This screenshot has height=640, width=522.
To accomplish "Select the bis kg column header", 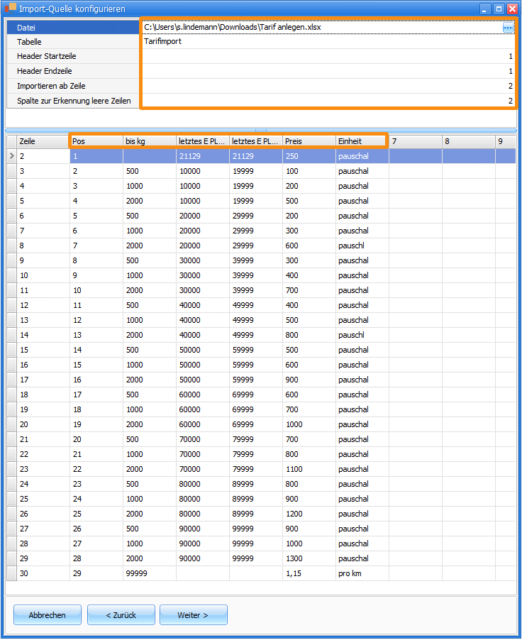I will (149, 141).
